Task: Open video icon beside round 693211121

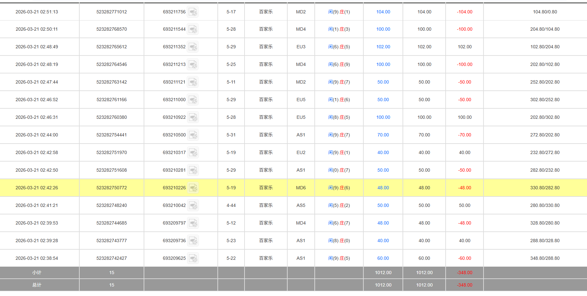Action: coord(193,82)
